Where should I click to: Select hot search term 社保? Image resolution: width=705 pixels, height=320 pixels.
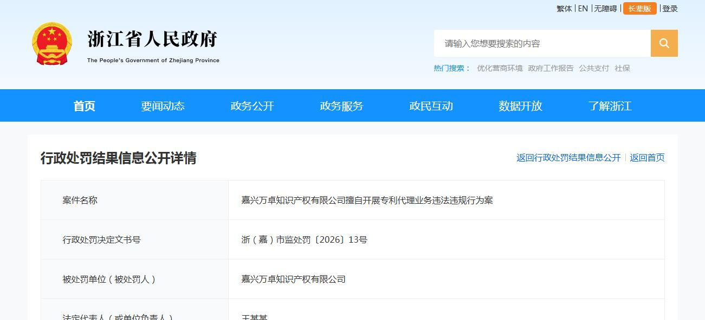tap(622, 68)
